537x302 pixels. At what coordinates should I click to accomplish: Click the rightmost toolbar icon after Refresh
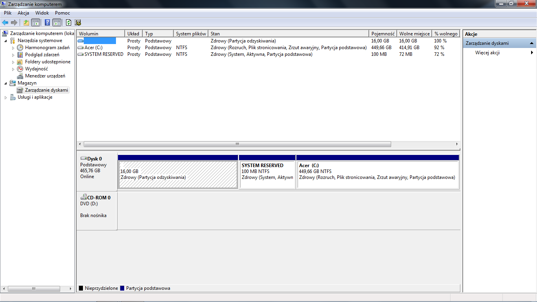78,22
